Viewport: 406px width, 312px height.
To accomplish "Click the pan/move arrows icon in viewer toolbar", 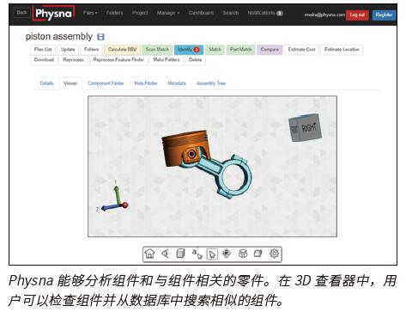I will point(227,254).
